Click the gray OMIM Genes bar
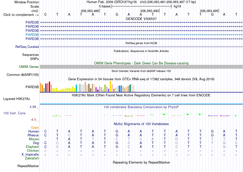 [x=141, y=67]
